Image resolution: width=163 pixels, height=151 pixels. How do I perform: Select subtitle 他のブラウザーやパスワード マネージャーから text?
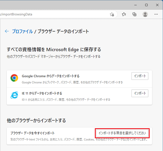click(x=54, y=57)
